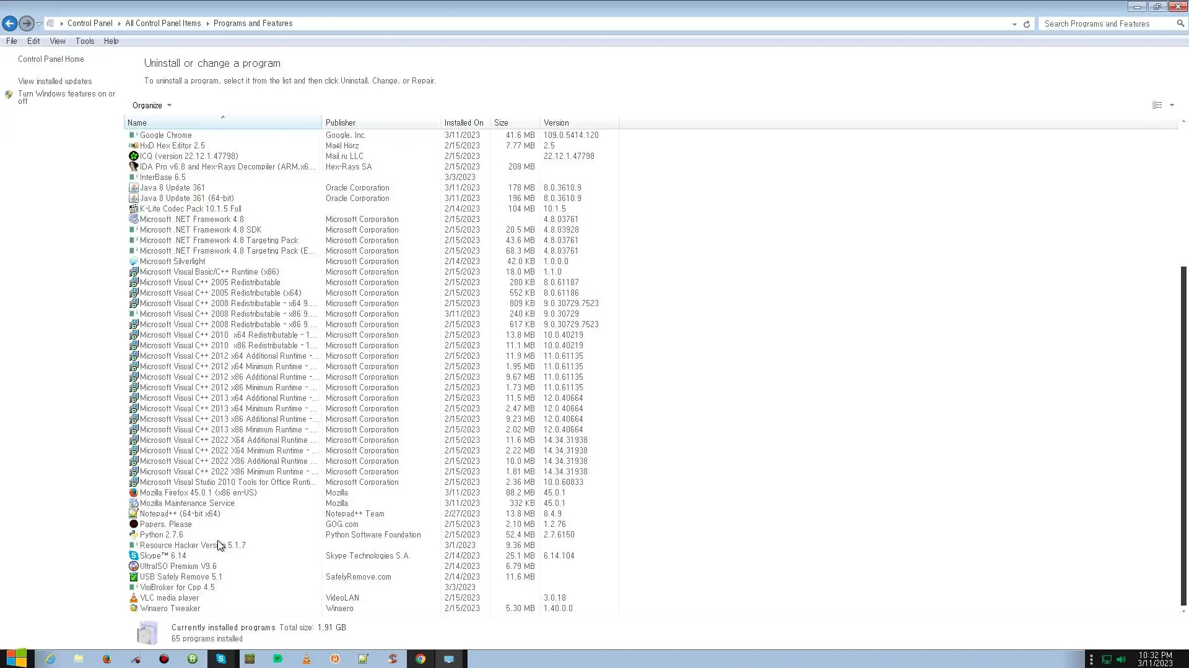Click the volume speaker tray icon
1189x668 pixels.
tap(1121, 659)
